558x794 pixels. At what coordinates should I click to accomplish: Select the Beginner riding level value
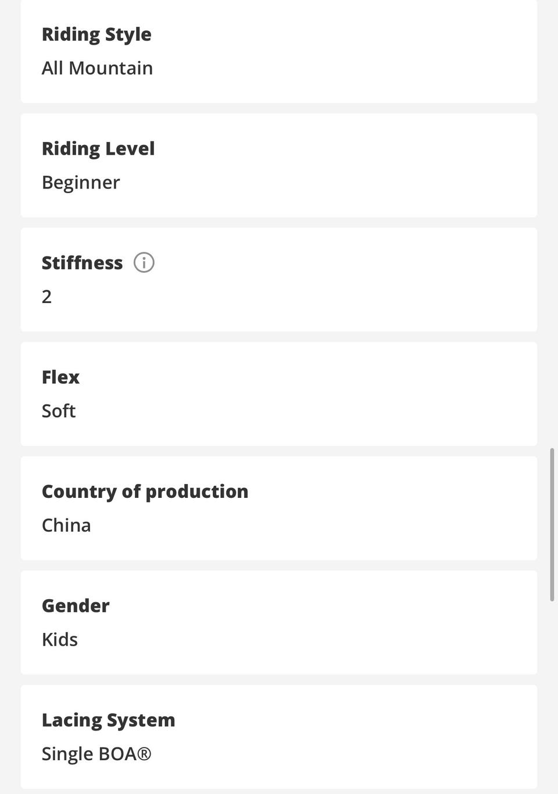81,182
